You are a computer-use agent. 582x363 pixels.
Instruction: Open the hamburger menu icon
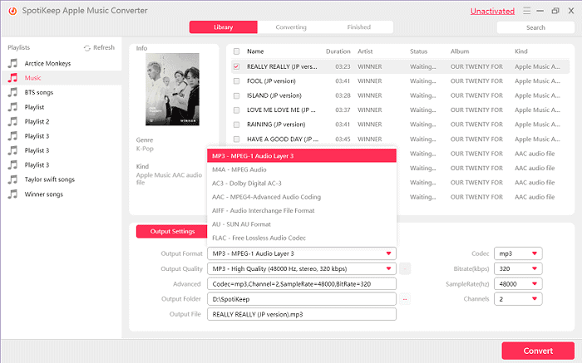[526, 11]
